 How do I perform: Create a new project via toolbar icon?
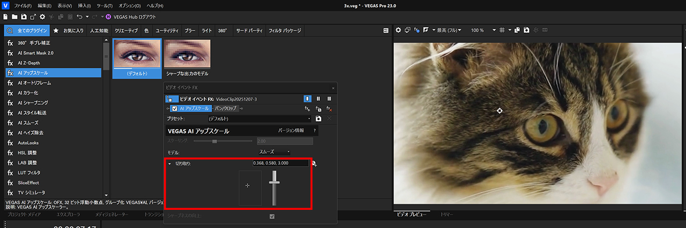6,17
